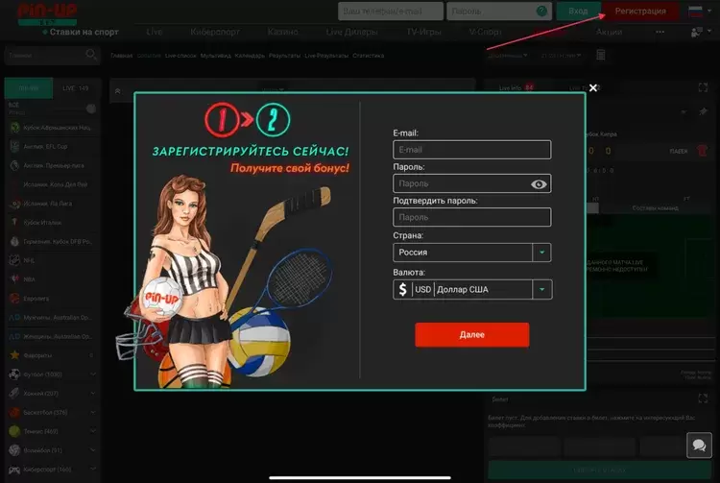
Task: Click the Live-Результаты submenu link
Action: pos(327,56)
